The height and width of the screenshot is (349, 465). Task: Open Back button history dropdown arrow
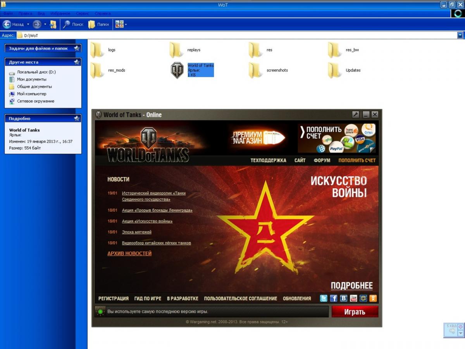(x=28, y=24)
